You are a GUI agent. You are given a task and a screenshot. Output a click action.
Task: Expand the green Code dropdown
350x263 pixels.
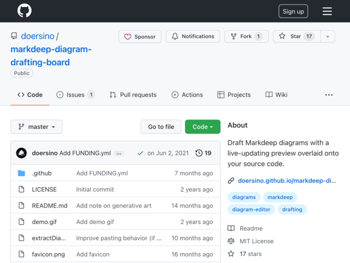[x=202, y=127]
